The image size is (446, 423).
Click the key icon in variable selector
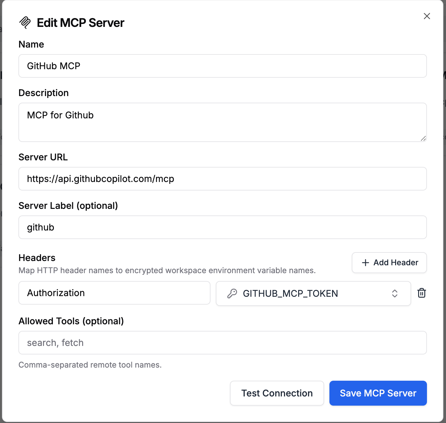232,293
